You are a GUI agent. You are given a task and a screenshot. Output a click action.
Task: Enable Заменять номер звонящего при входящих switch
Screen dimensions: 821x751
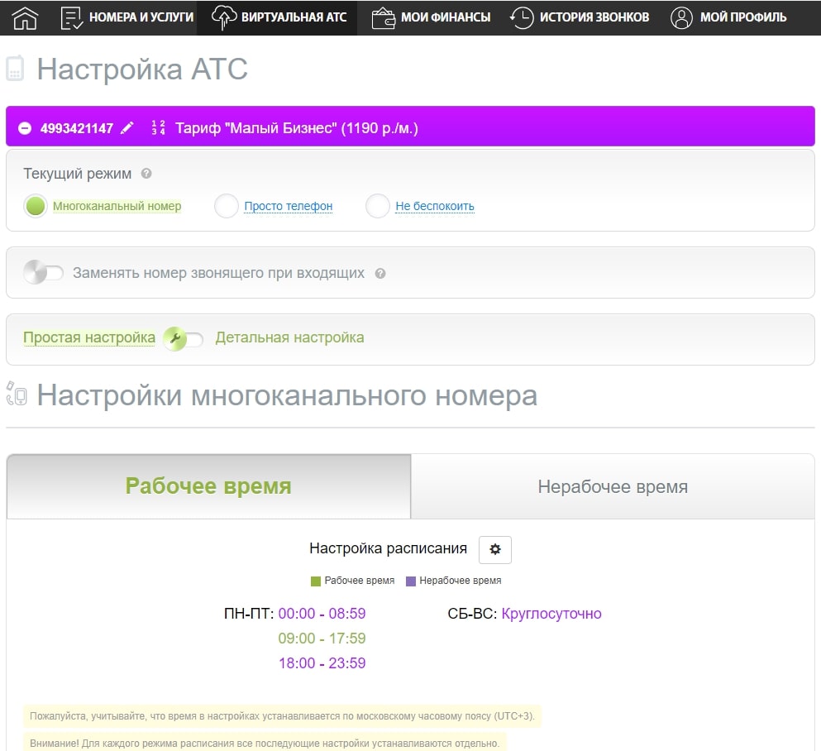click(43, 273)
